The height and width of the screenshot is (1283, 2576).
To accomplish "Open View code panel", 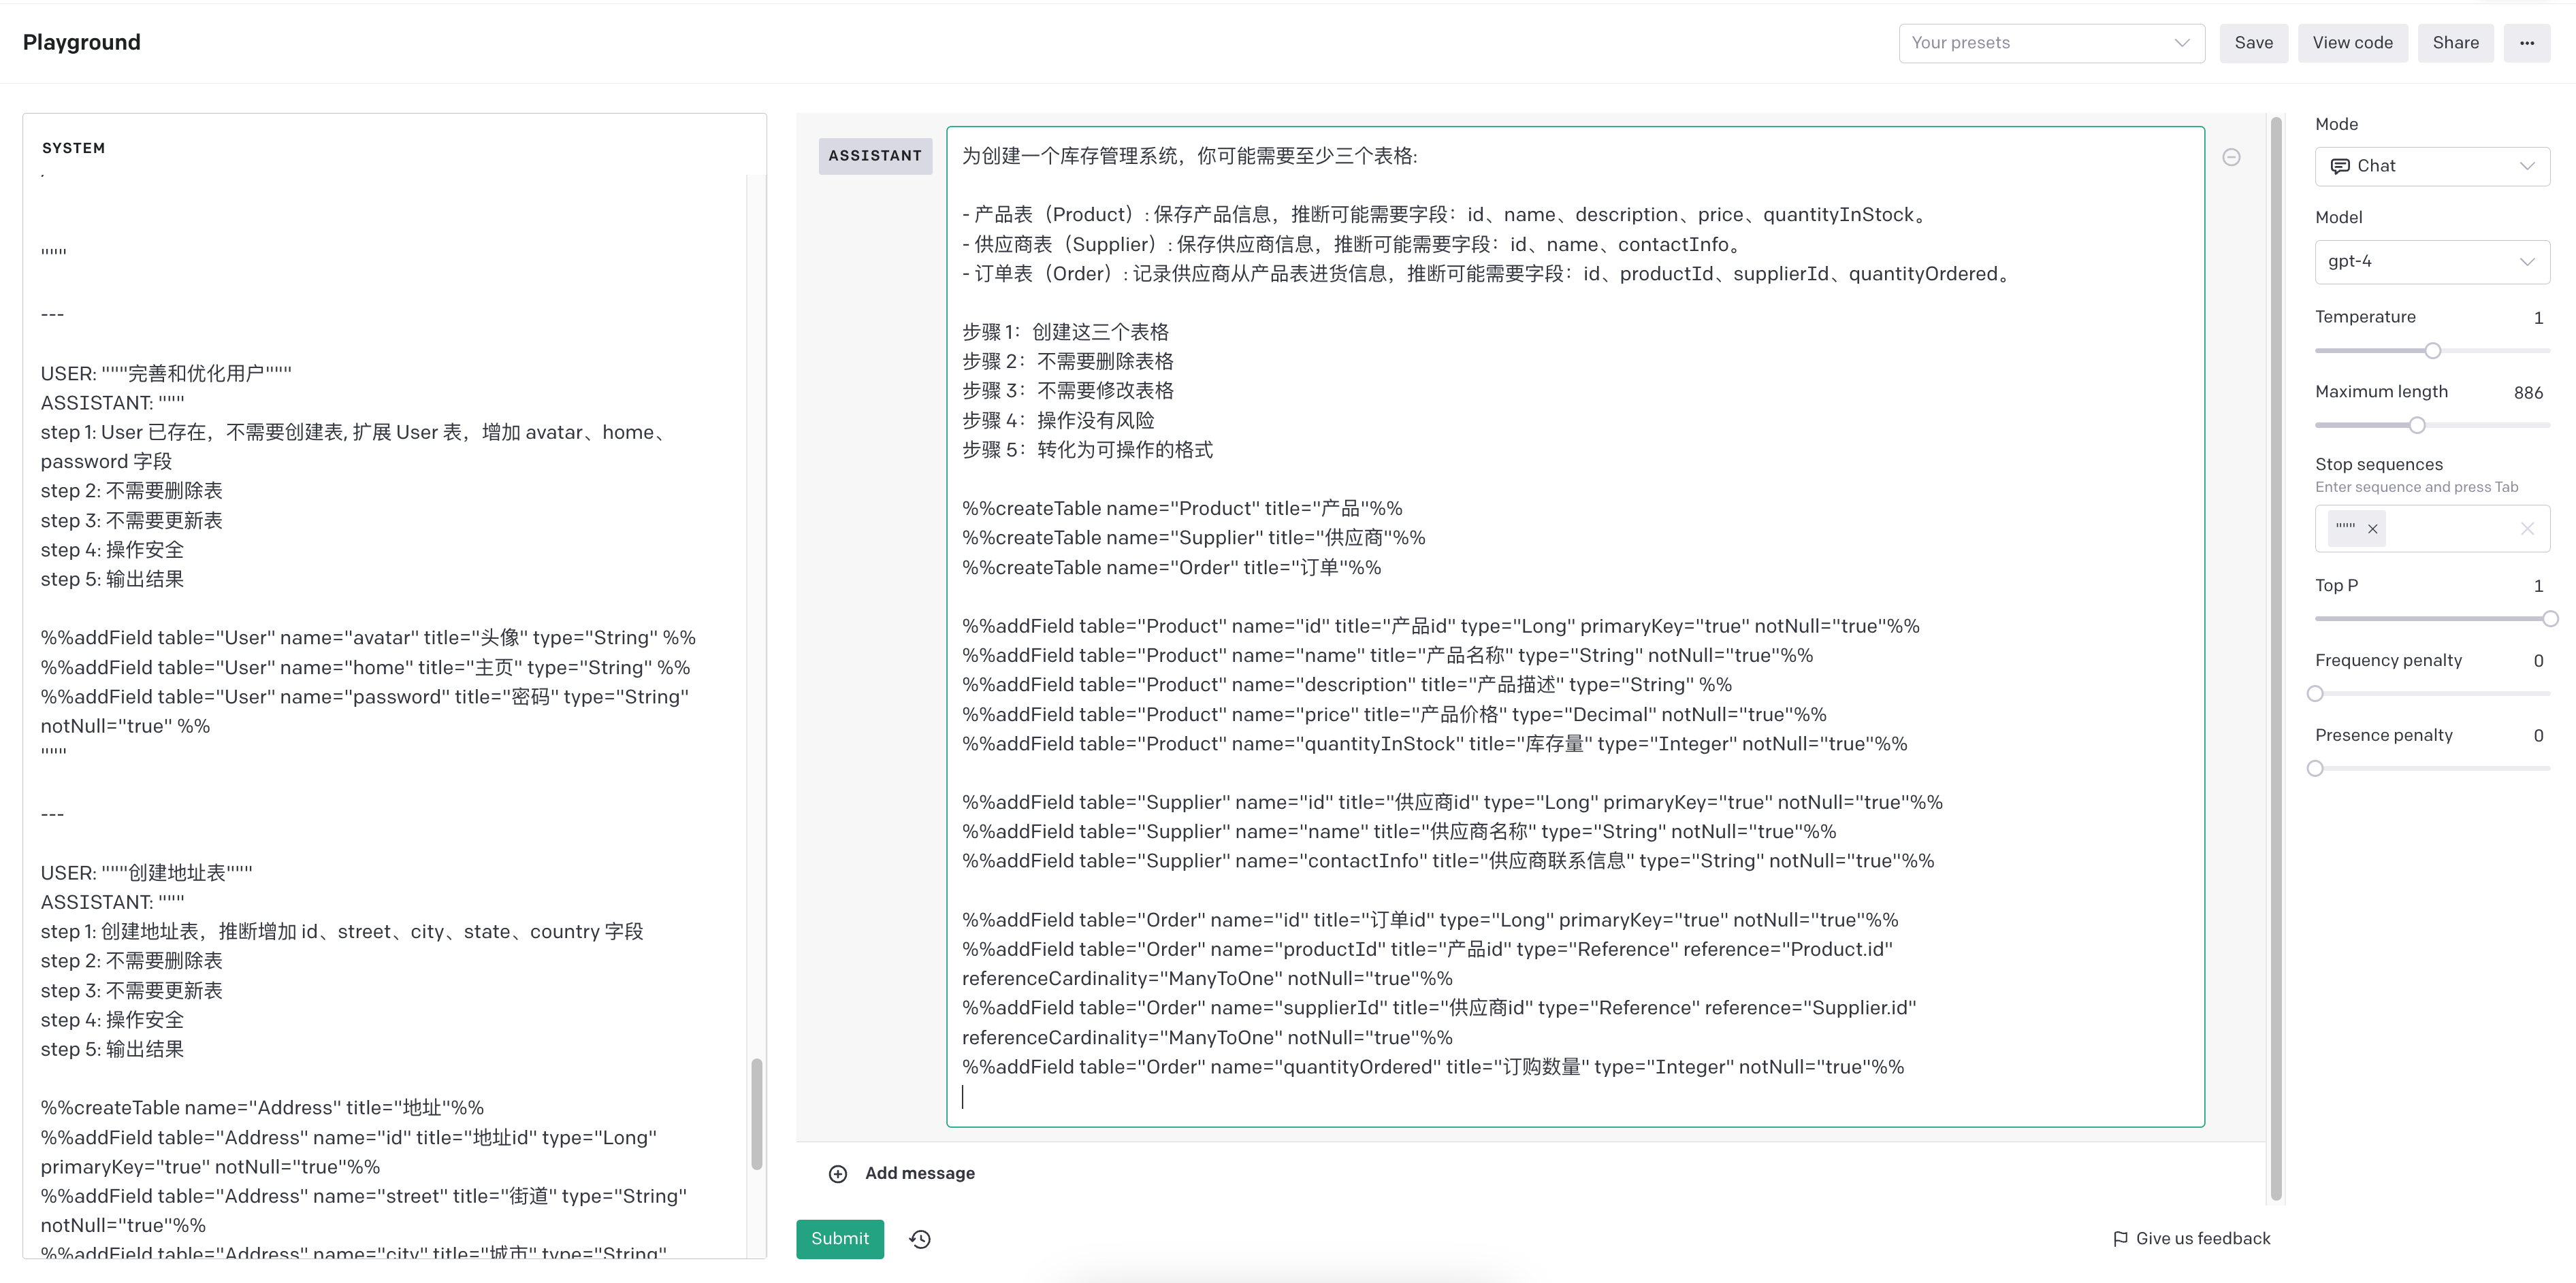I will click(x=2352, y=42).
